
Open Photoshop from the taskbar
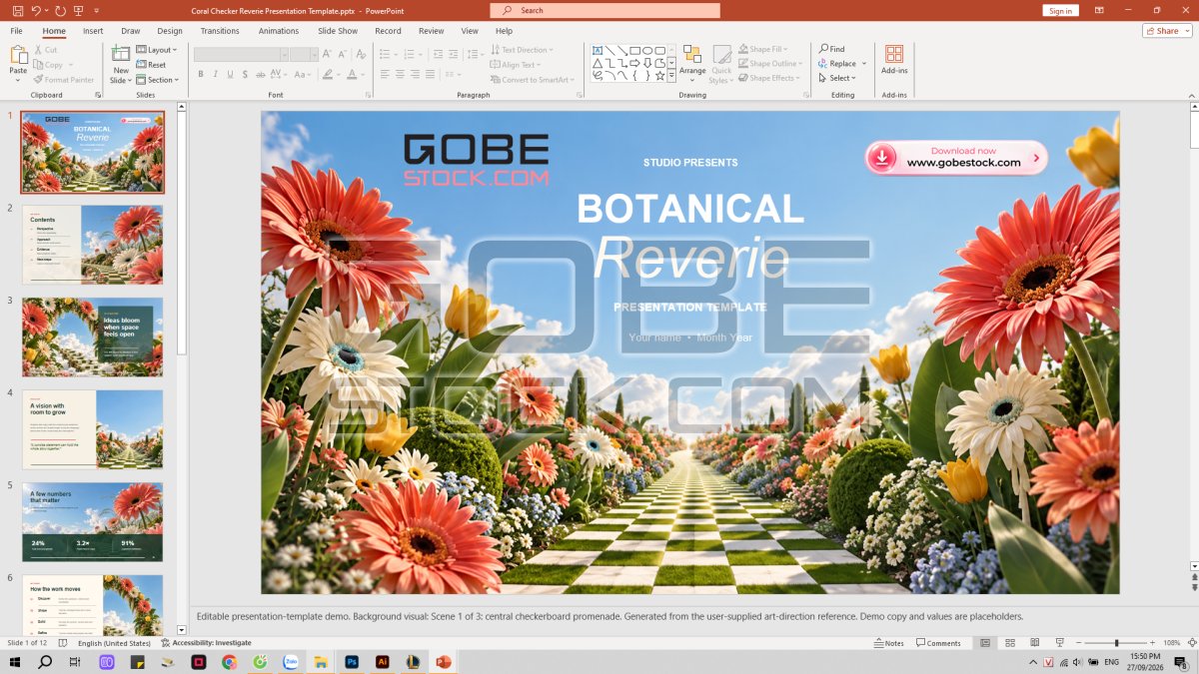point(352,662)
